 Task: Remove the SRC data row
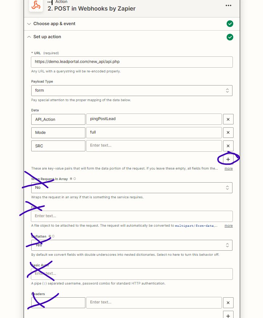click(x=228, y=146)
